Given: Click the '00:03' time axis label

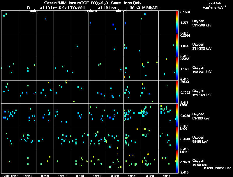Looking at the screenshot, I should pos(27,176).
